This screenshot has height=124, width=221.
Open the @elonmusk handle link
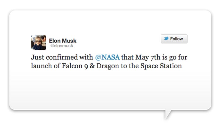[62, 46]
